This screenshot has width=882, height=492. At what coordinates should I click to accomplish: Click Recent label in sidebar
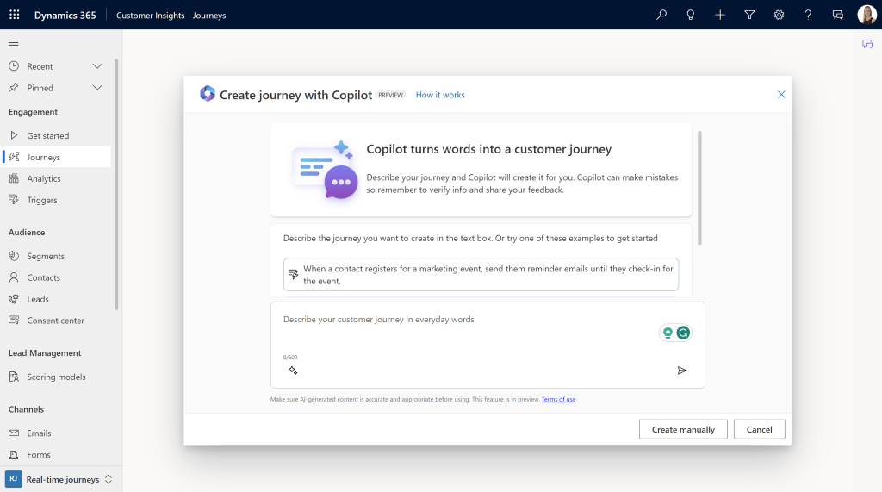pos(40,66)
